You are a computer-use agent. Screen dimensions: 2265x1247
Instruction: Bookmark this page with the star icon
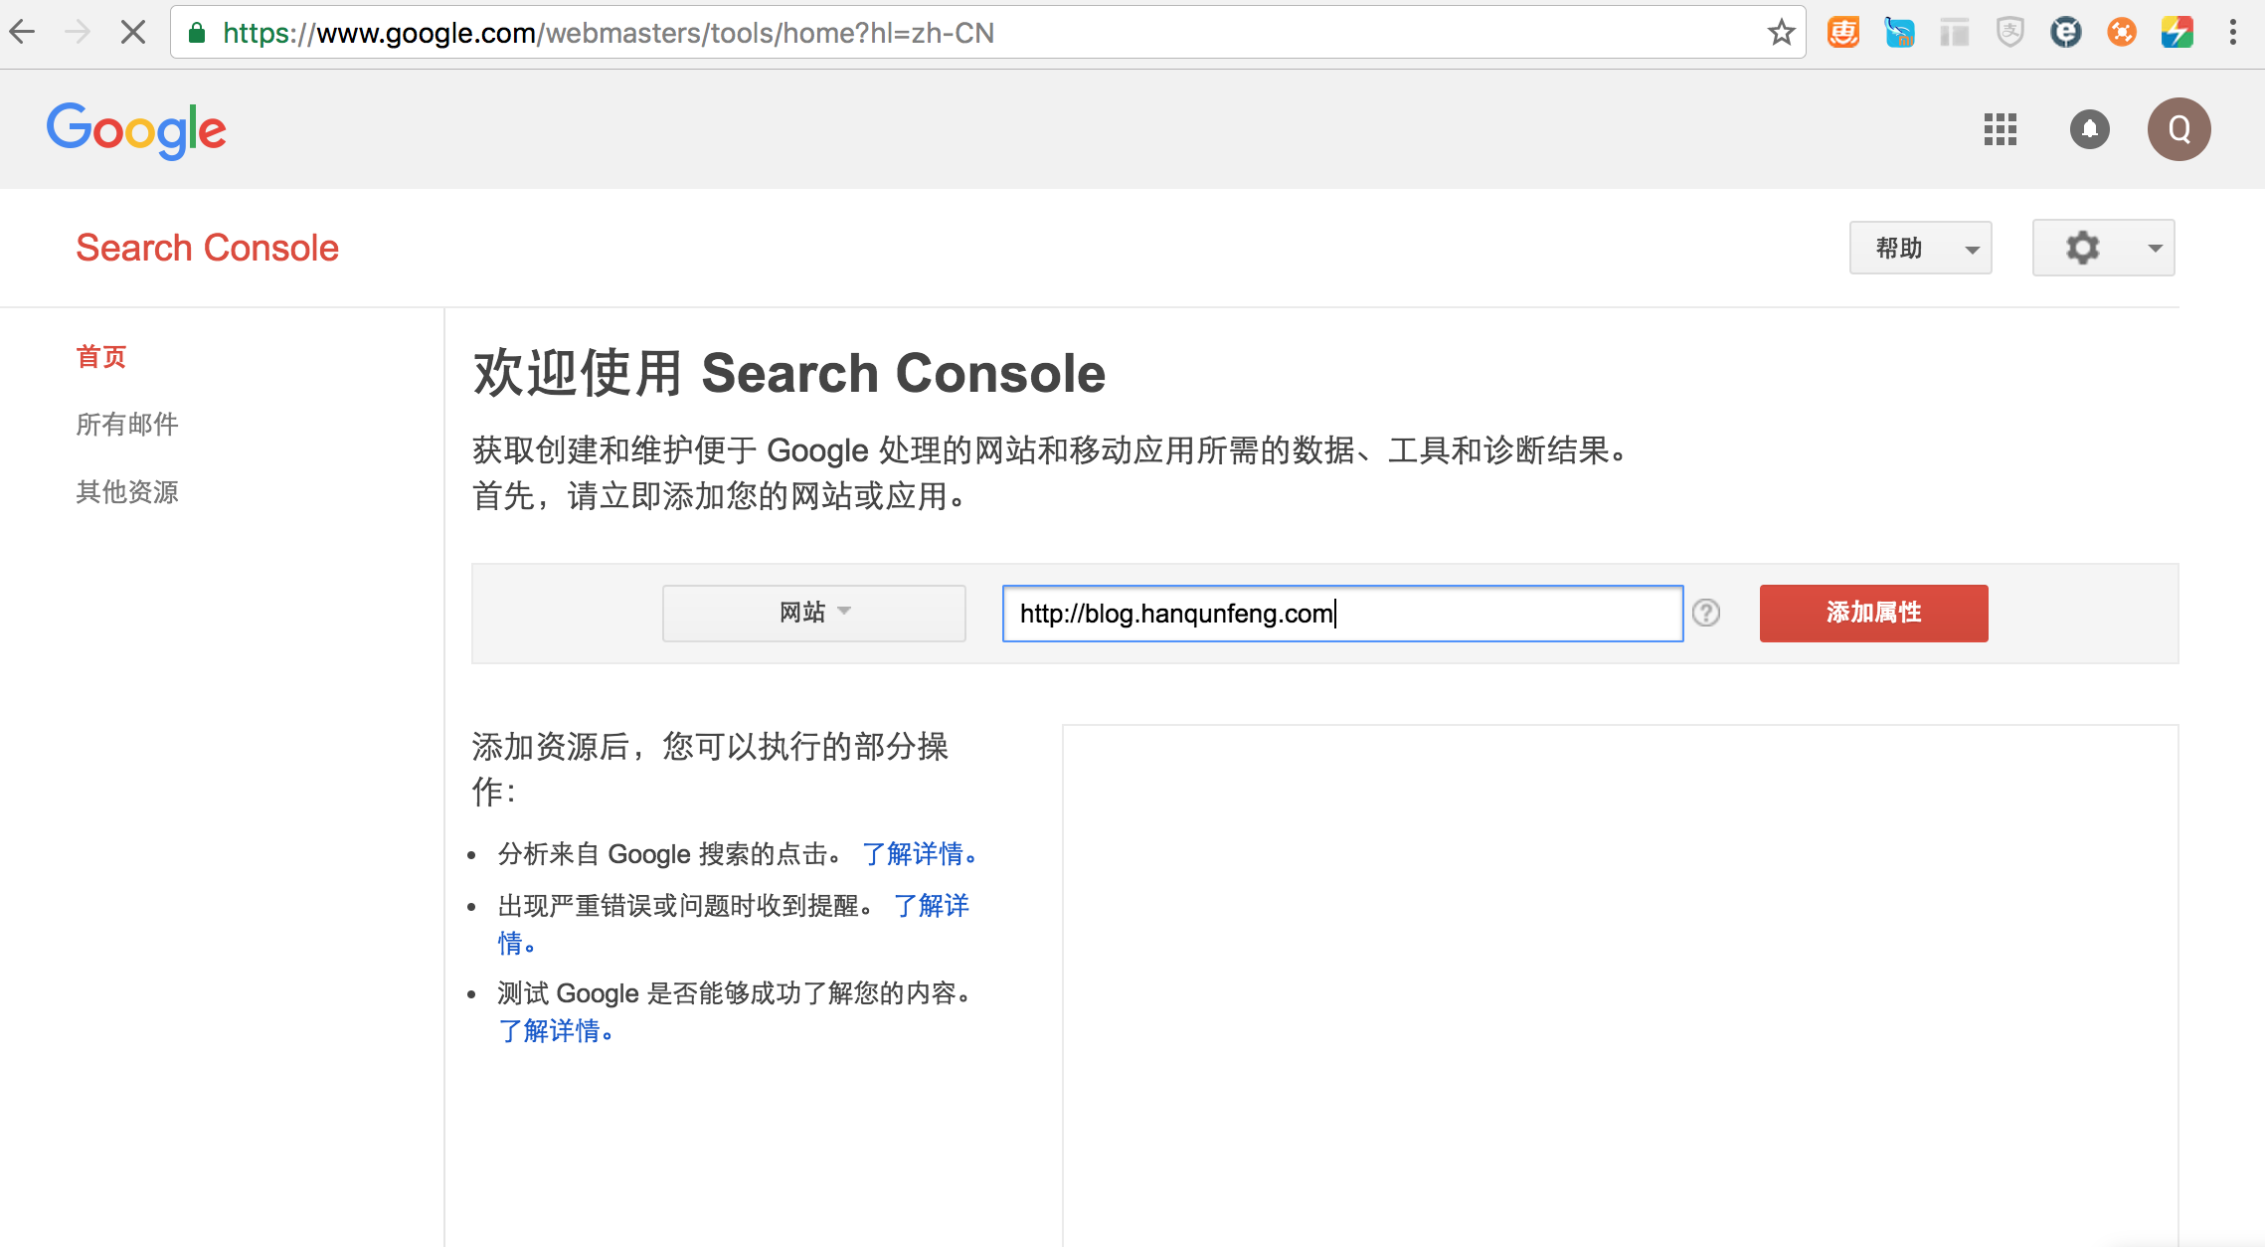1781,33
